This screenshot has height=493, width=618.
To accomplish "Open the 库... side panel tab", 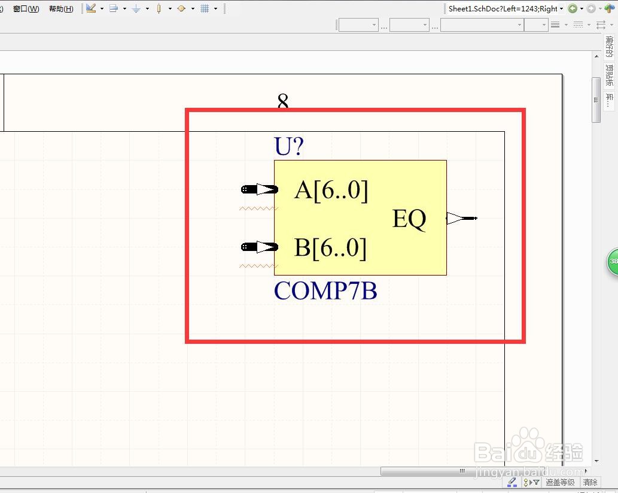I will pyautogui.click(x=610, y=100).
